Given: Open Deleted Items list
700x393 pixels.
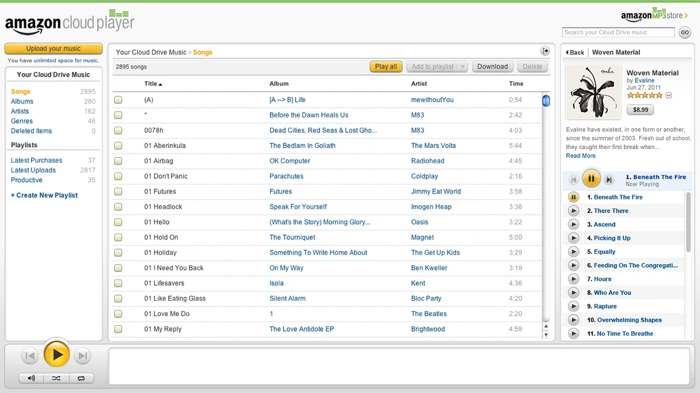Looking at the screenshot, I should 32,131.
